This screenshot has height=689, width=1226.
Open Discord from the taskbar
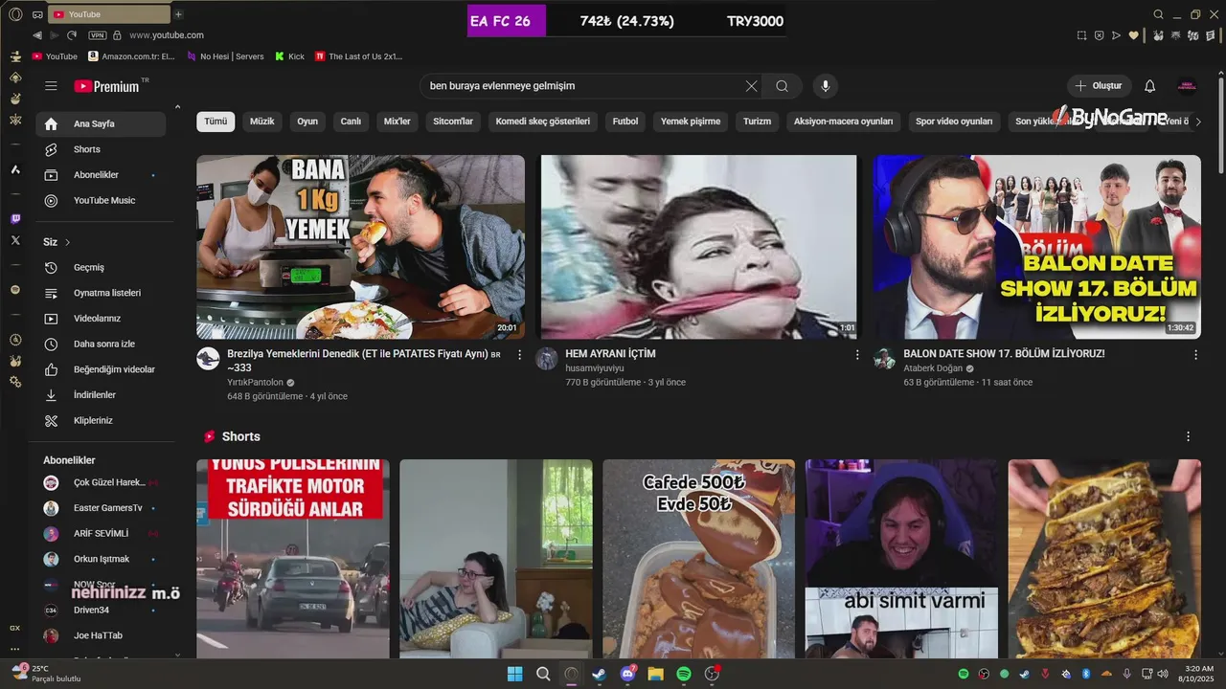click(628, 674)
